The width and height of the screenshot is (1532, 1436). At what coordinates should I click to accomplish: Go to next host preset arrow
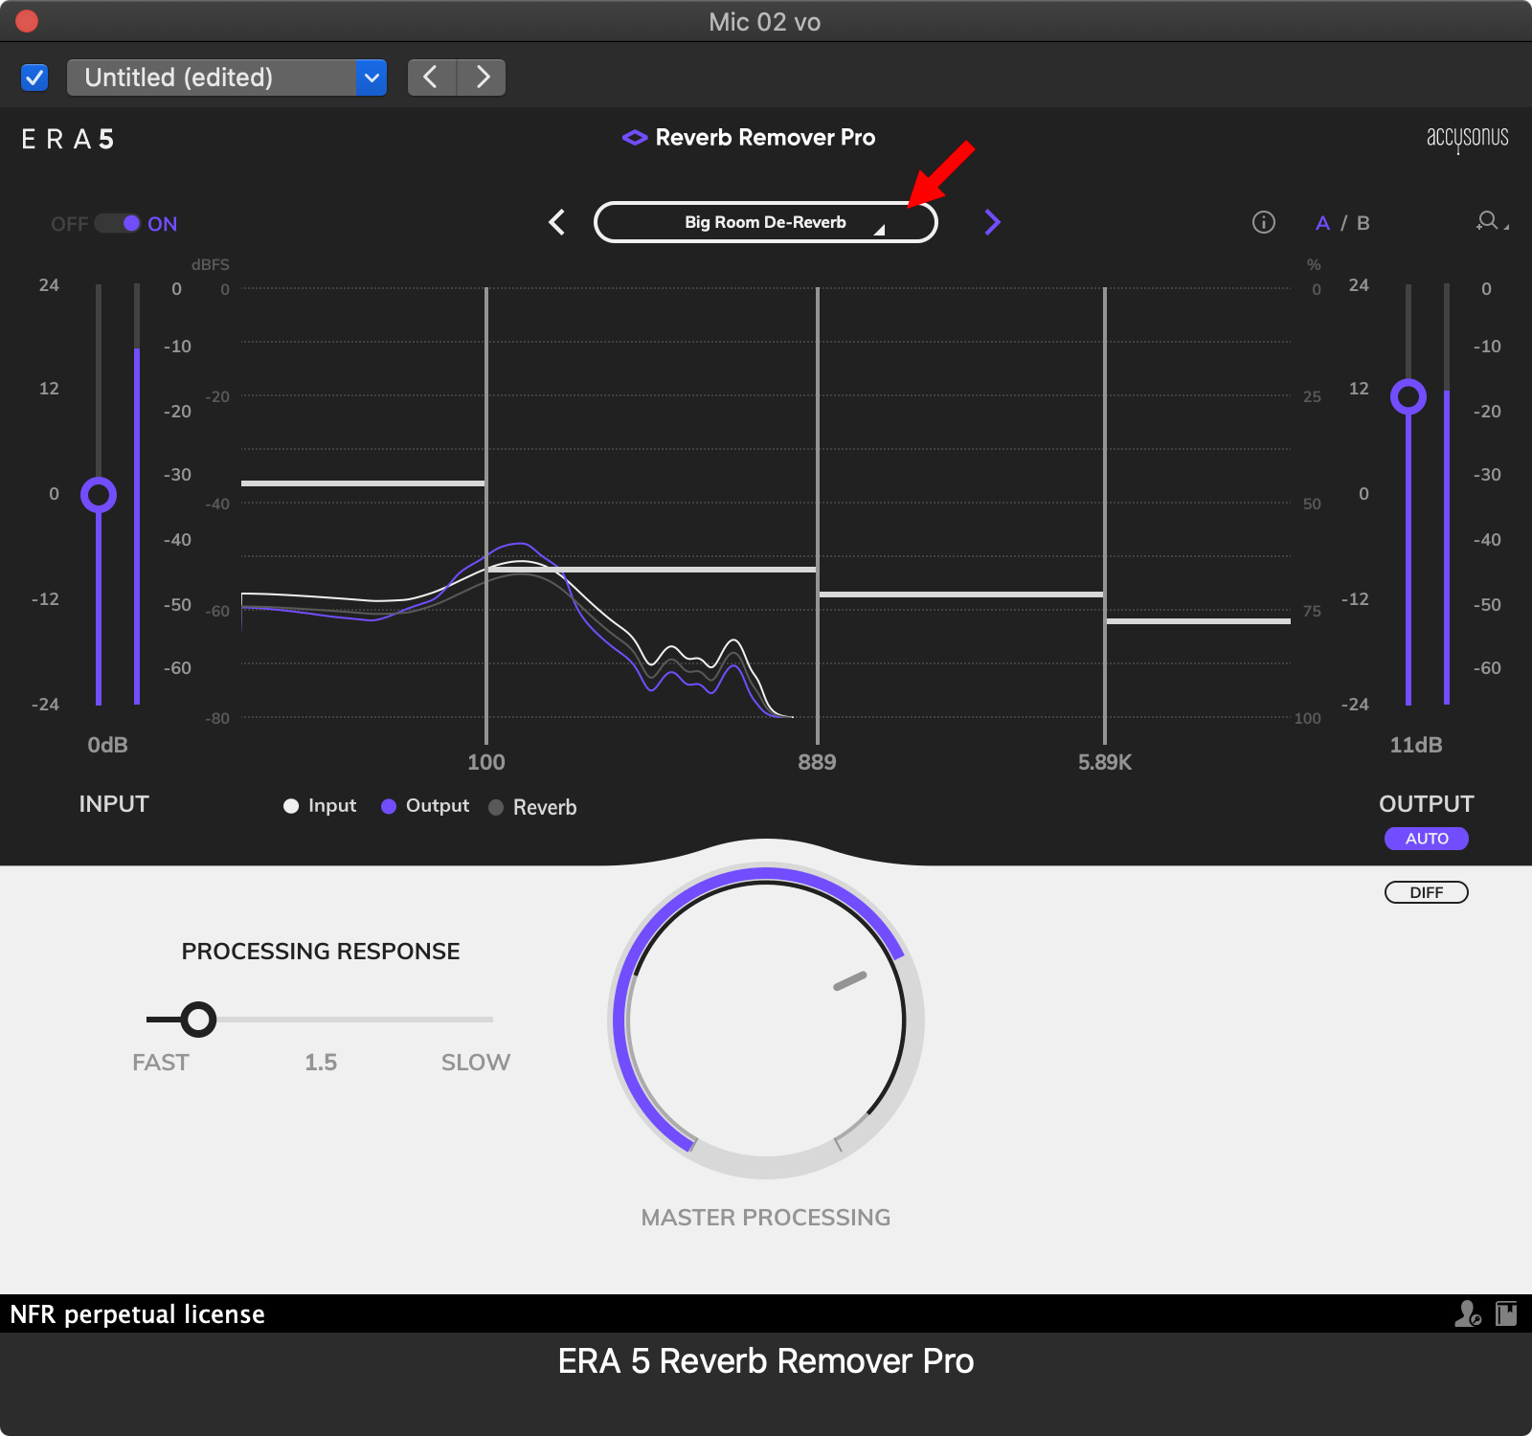pos(482,78)
